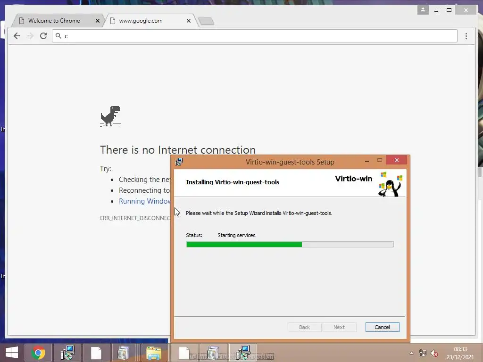
Task: Close the Virtio-win-guest-tools Setup dialog
Action: 397,160
